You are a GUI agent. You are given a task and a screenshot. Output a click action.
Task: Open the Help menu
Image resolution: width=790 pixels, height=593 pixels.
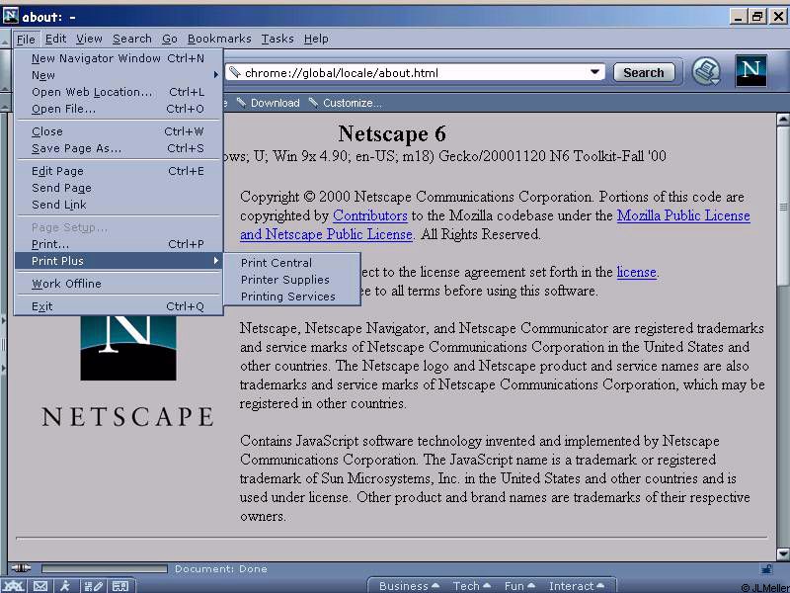click(x=316, y=39)
